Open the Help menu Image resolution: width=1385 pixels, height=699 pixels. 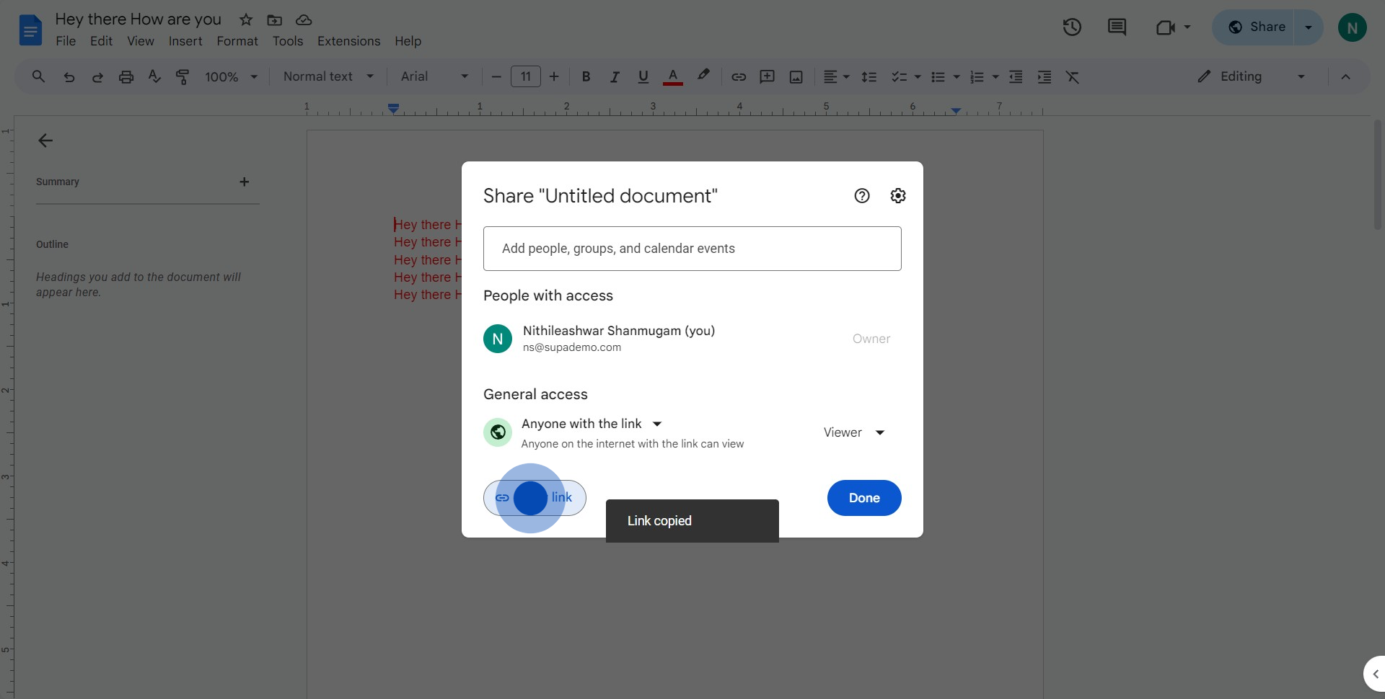click(408, 41)
